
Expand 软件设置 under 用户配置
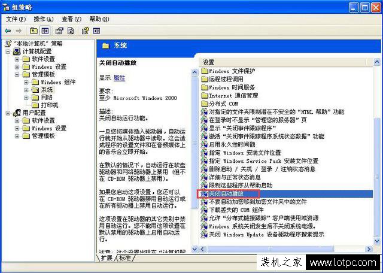tap(17, 121)
